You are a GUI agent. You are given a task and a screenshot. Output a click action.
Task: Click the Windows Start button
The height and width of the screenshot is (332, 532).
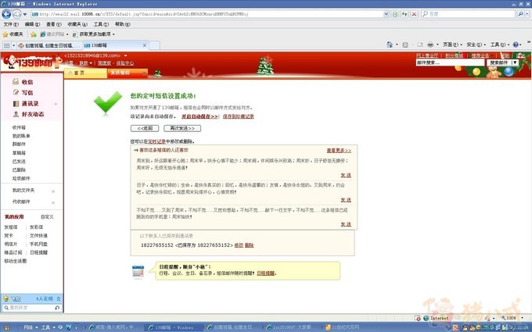click(x=7, y=327)
